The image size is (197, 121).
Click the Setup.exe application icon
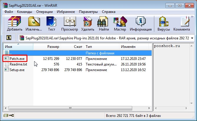7,70
